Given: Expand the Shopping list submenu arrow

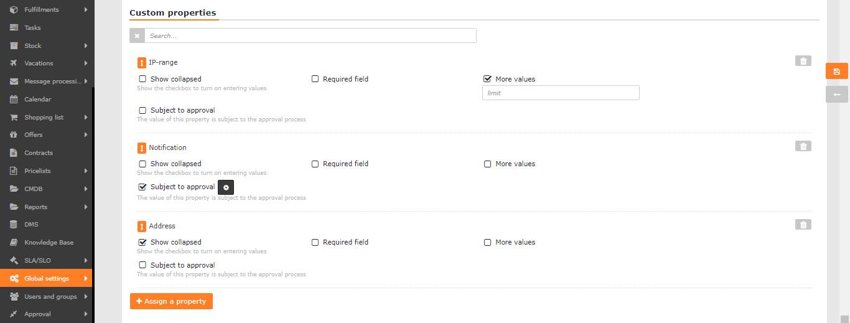Looking at the screenshot, I should tap(86, 117).
